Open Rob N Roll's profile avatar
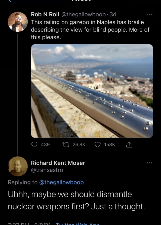 pos(18,22)
